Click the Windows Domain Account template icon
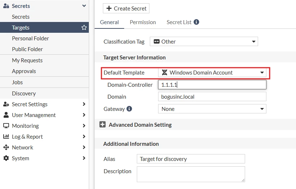 164,72
